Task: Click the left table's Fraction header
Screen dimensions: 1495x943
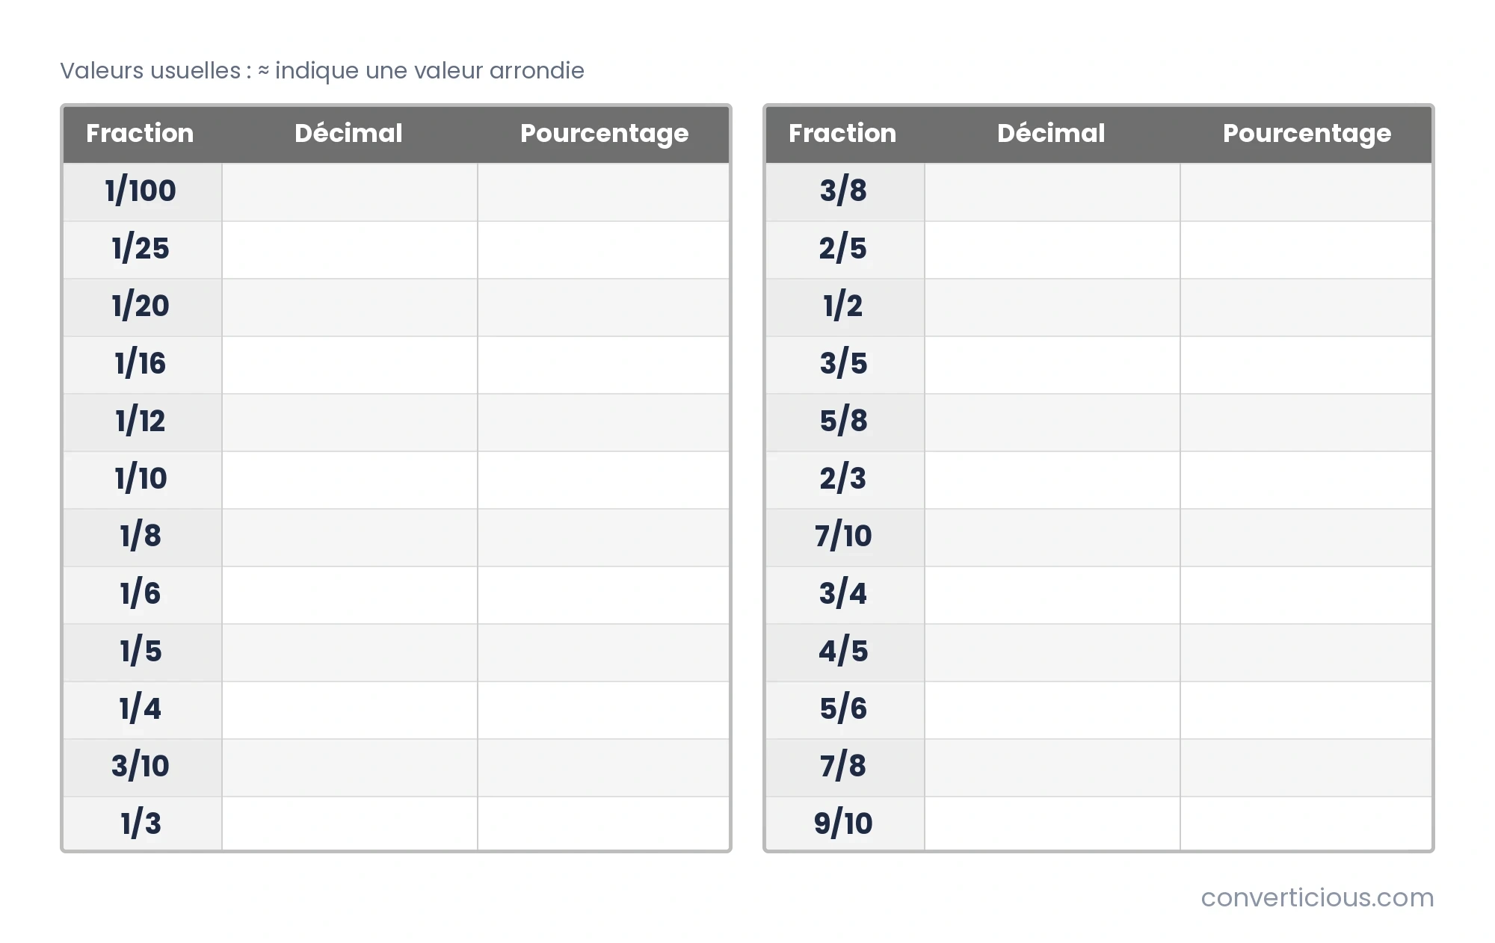Action: 140,133
